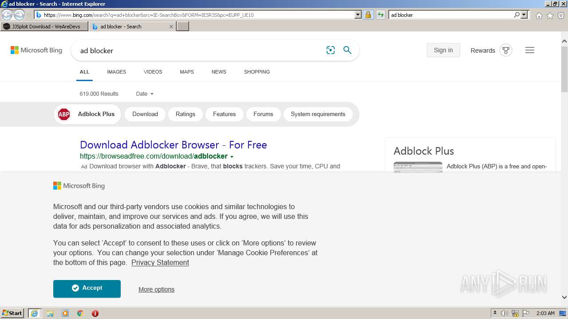The image size is (568, 319).
Task: Click the Features chip
Action: (x=224, y=114)
